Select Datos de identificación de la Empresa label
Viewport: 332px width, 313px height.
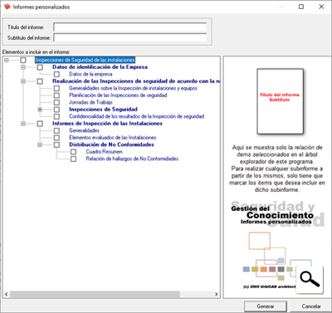pos(100,67)
